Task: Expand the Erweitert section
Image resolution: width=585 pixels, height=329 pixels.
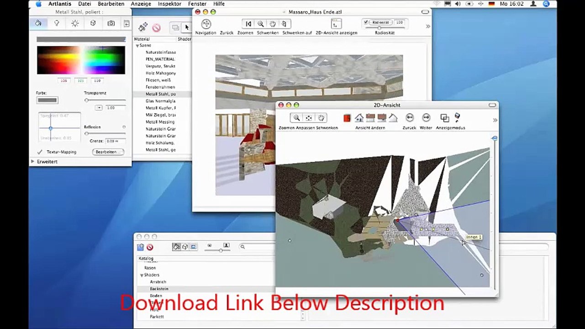Action: tap(33, 162)
